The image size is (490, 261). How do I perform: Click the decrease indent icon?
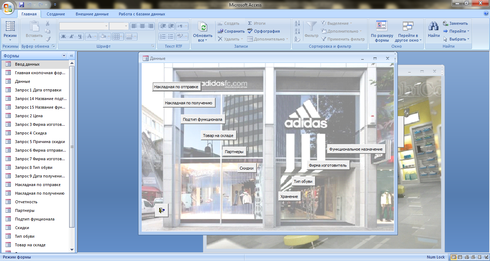point(163,26)
